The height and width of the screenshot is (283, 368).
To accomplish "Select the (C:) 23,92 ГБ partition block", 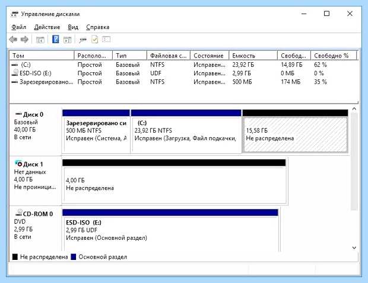I will pyautogui.click(x=186, y=131).
